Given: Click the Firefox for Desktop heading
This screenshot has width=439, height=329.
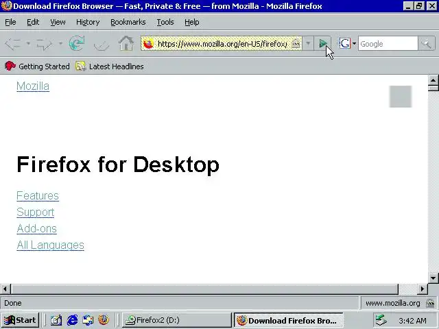Looking at the screenshot, I should [118, 164].
